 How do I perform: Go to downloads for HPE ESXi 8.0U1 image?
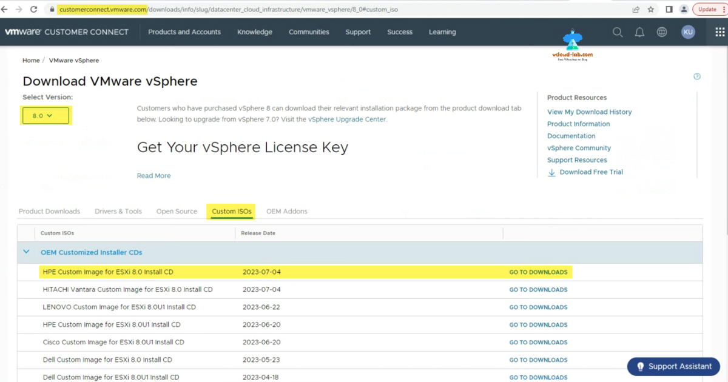tap(539, 325)
